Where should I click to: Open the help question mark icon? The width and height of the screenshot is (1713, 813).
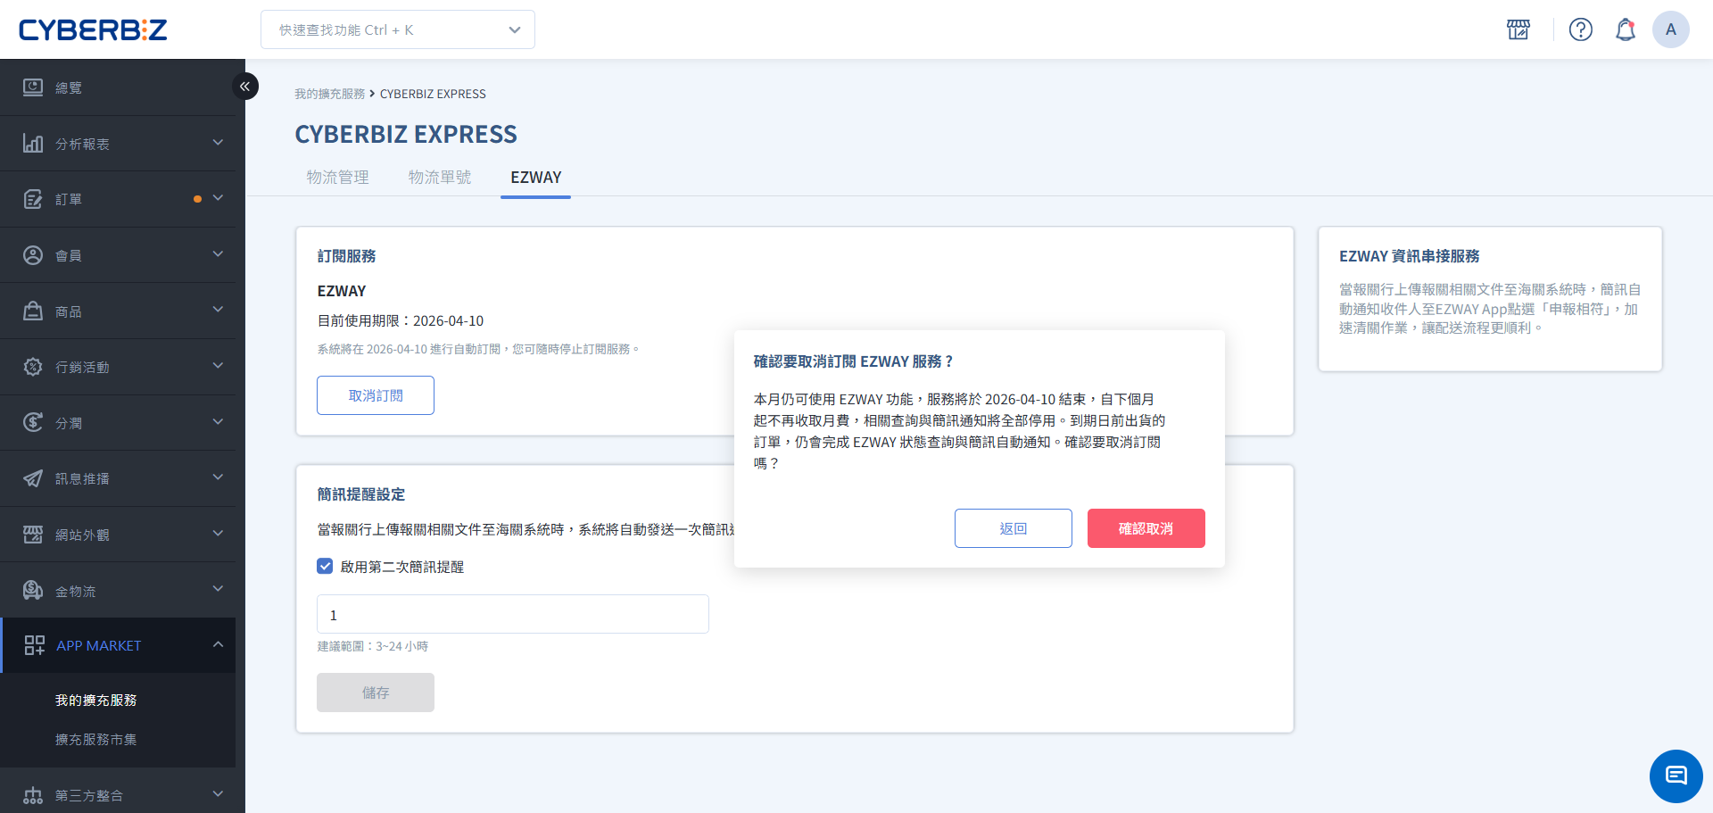1580,29
